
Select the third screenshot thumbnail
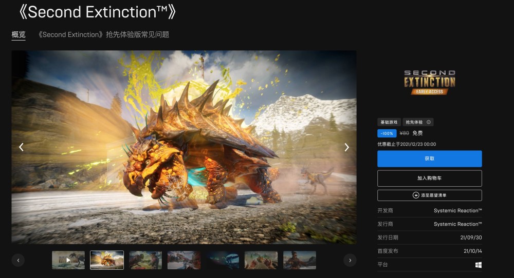click(x=145, y=261)
